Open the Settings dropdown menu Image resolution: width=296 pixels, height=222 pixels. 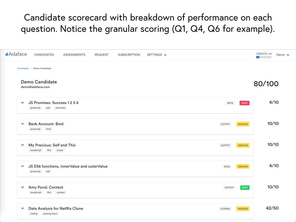pos(157,55)
